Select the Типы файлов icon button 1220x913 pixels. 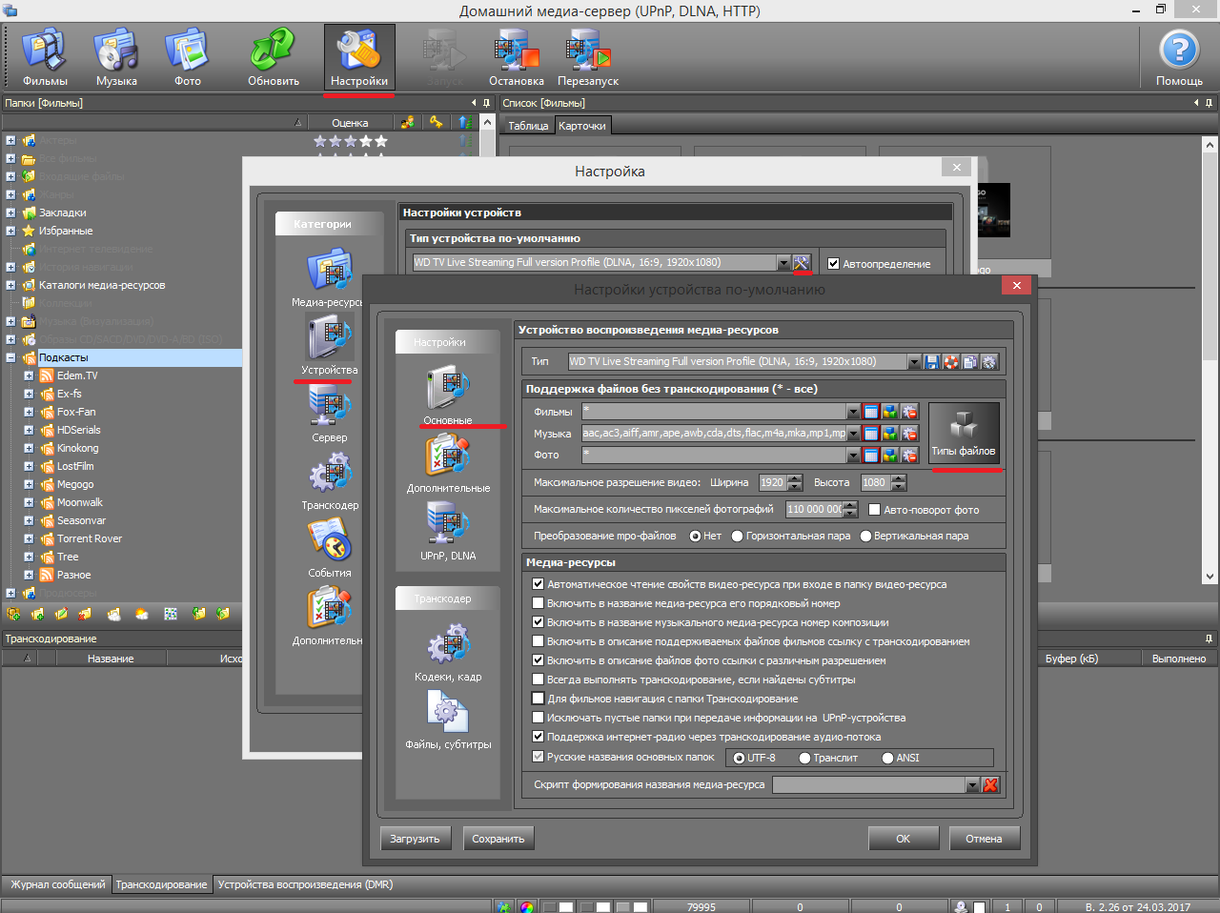click(x=964, y=433)
